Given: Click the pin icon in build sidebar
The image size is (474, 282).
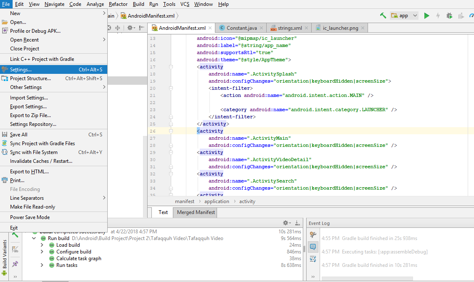Looking at the screenshot, I should (15, 264).
